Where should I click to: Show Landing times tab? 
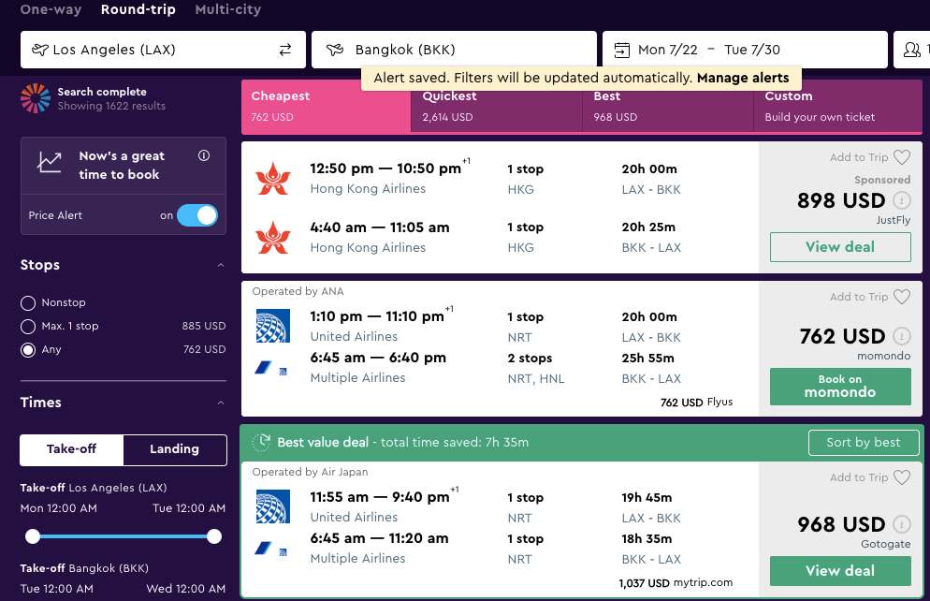pos(174,449)
